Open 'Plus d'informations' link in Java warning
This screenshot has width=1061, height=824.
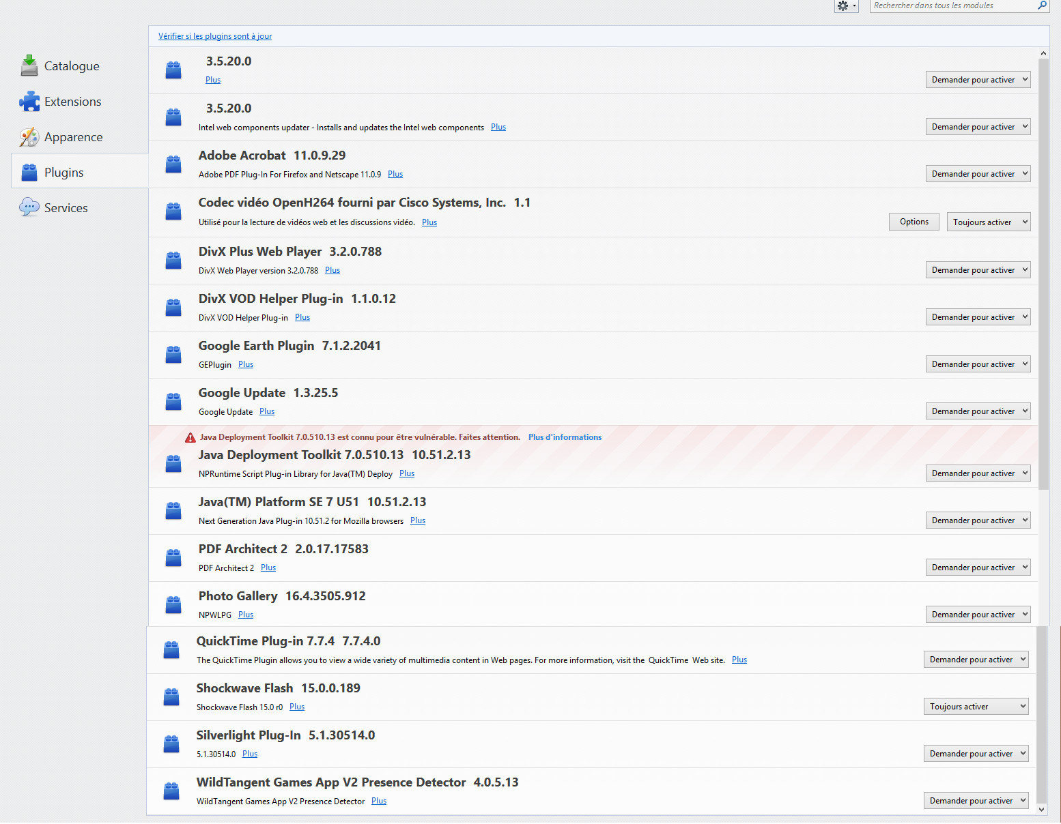(x=565, y=437)
